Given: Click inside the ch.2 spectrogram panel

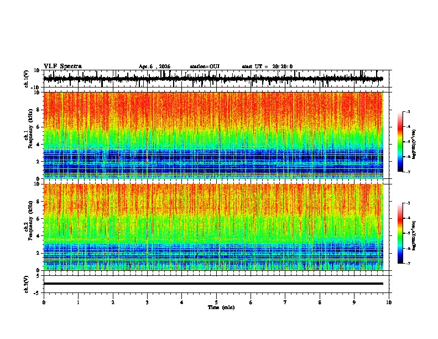Looking at the screenshot, I should (x=213, y=227).
